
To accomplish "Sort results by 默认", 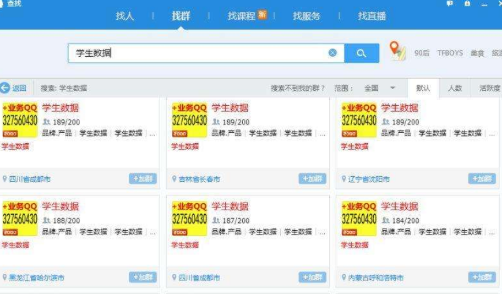I will pos(423,88).
